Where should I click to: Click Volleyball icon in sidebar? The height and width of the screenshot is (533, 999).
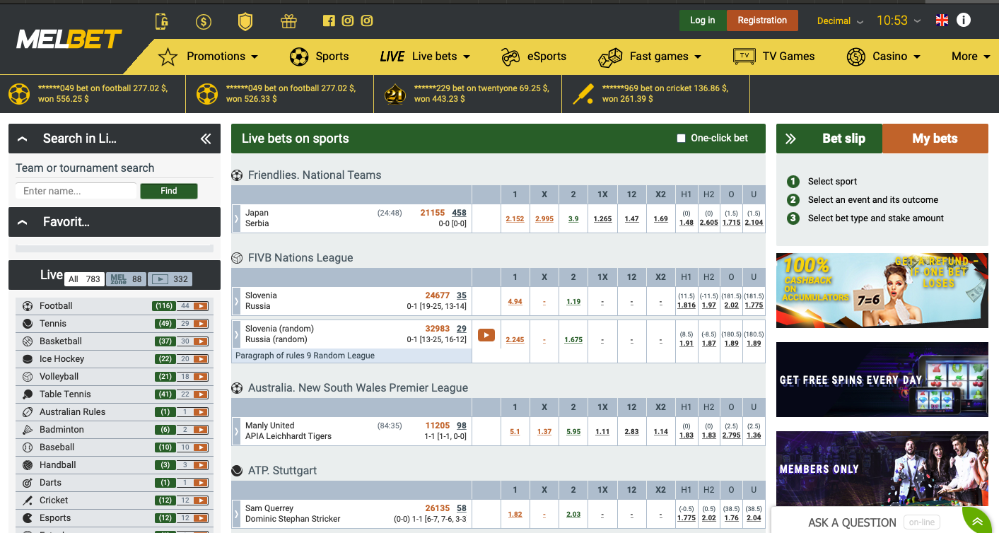point(28,377)
